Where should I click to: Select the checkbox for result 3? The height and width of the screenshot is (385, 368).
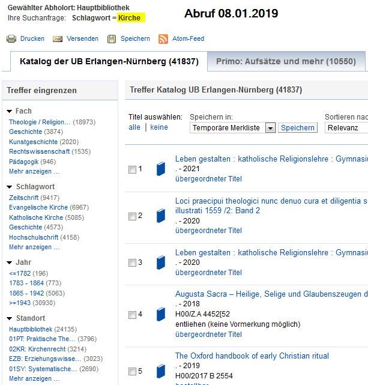click(132, 262)
